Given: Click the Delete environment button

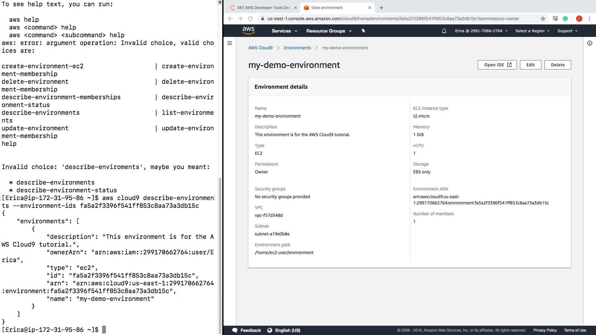Looking at the screenshot, I should pyautogui.click(x=558, y=65).
